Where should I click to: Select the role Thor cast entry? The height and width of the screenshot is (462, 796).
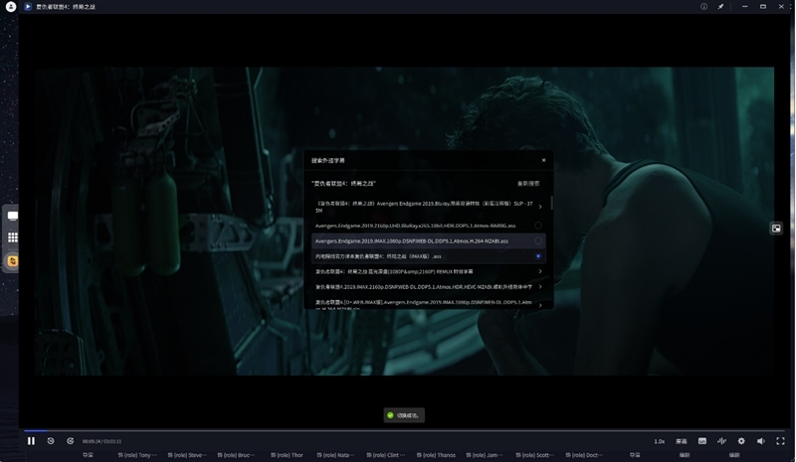[287, 455]
